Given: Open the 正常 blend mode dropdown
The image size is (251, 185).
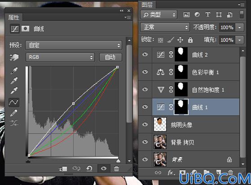Looking at the screenshot, I should pyautogui.click(x=165, y=27).
